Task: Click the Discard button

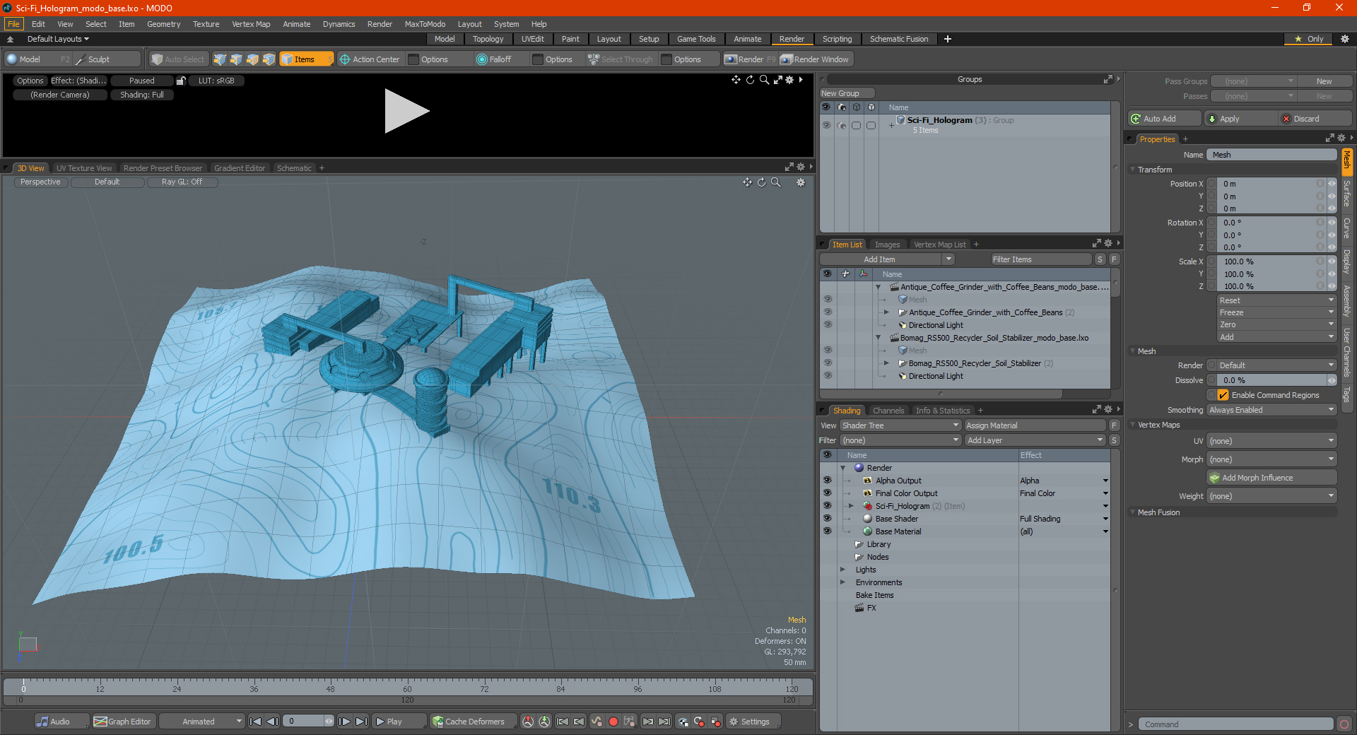Action: pyautogui.click(x=1316, y=119)
